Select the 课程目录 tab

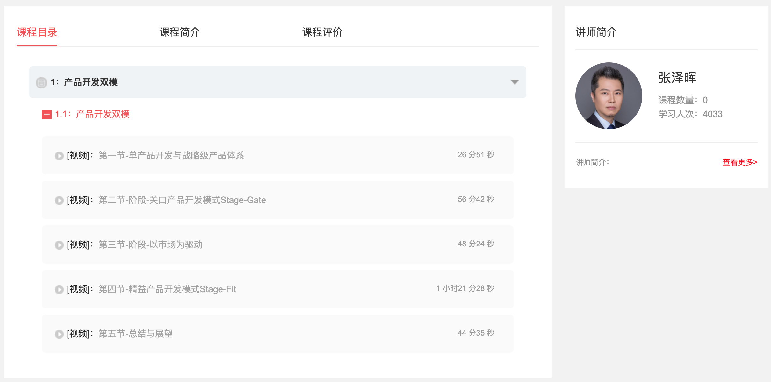[x=37, y=32]
